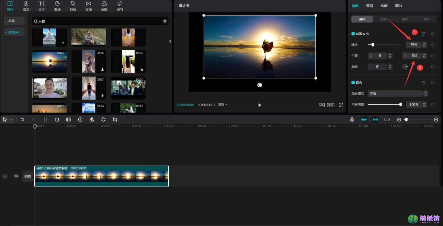Add keyframe for 不透明度 opacity
Viewport: 443px width, 226px height.
(x=432, y=104)
